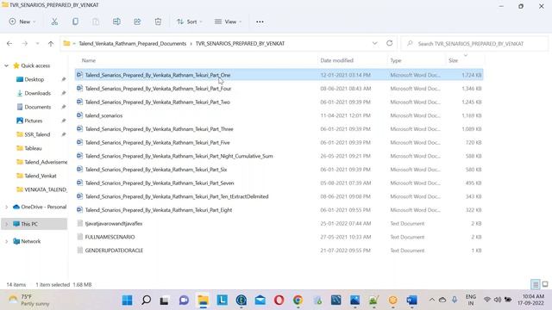Click the Share icon in toolbar
This screenshot has width=552, height=310.
point(137,22)
